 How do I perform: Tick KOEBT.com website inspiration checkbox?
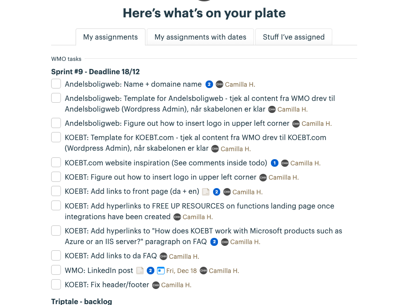[x=56, y=162]
